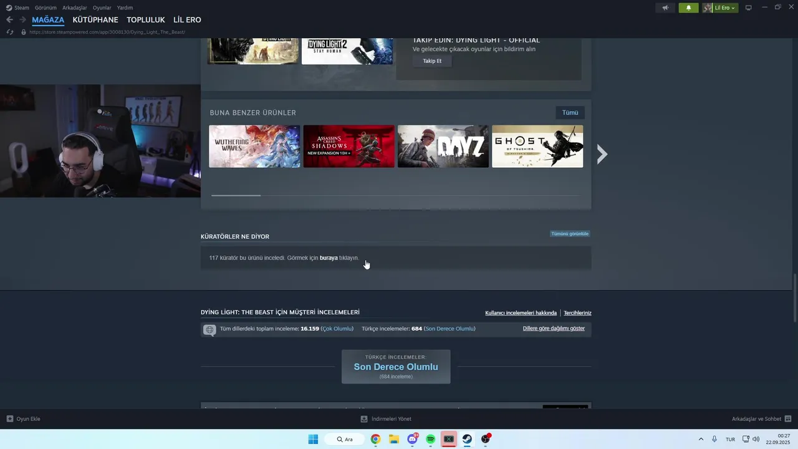The height and width of the screenshot is (449, 798).
Task: Open the Görünüm menu
Action: click(46, 7)
